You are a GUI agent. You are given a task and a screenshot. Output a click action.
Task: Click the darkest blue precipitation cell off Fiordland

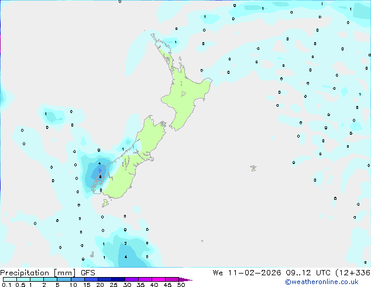pos(100,170)
